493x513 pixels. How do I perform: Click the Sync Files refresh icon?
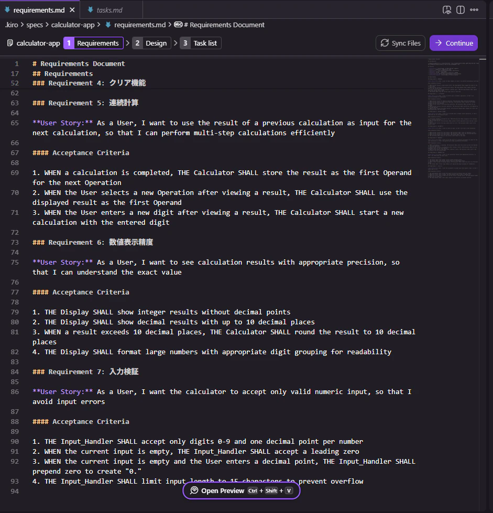[x=385, y=43]
